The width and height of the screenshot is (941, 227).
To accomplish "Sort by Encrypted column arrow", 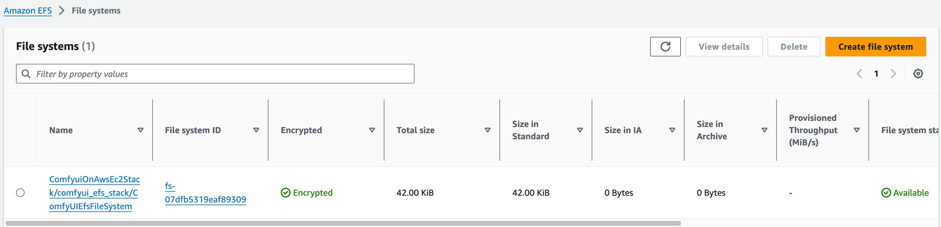I will pos(372,130).
